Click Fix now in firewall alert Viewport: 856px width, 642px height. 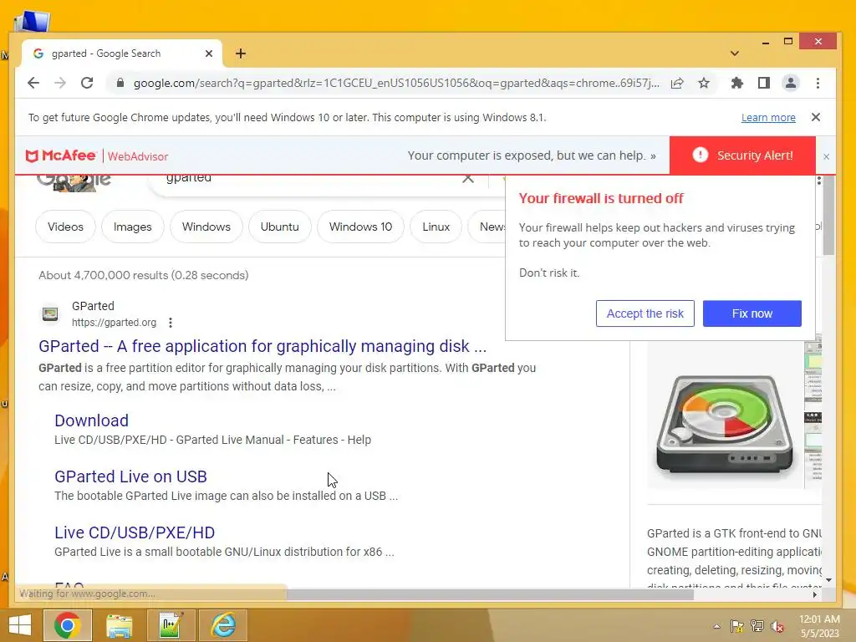(x=752, y=313)
